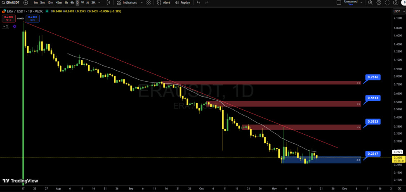406x192 pixels.
Task: Toggle the layout selection square next to Unnamed
Action: point(339,2)
